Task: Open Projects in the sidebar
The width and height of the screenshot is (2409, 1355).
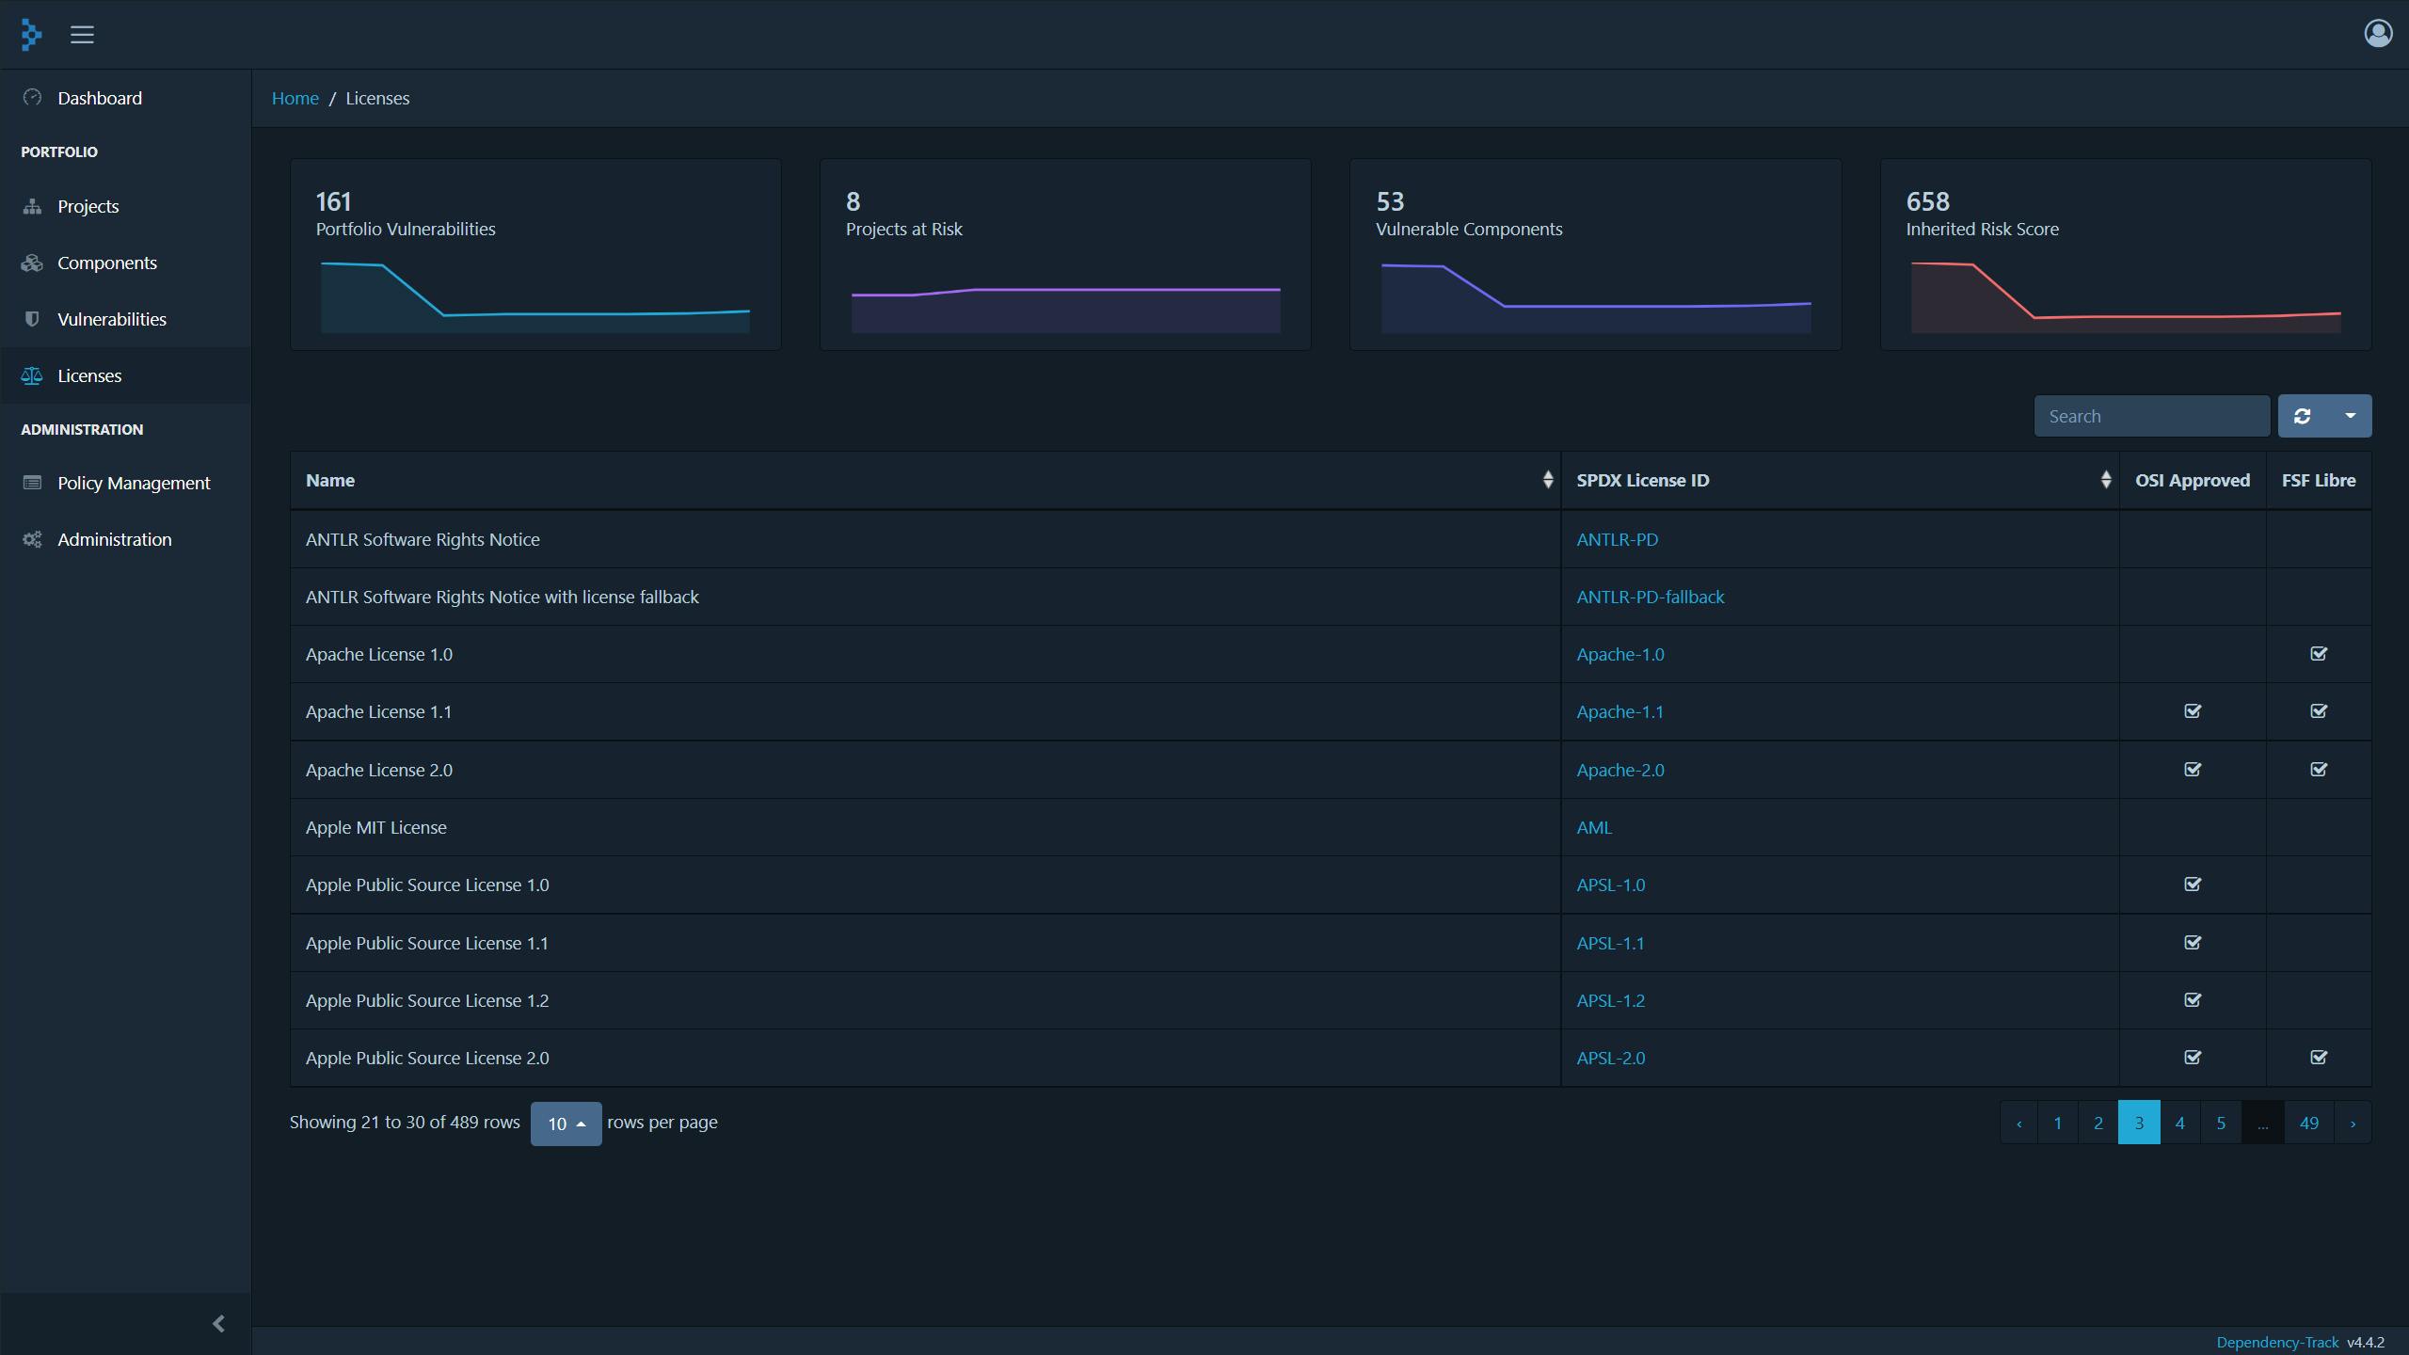Action: pos(88,206)
